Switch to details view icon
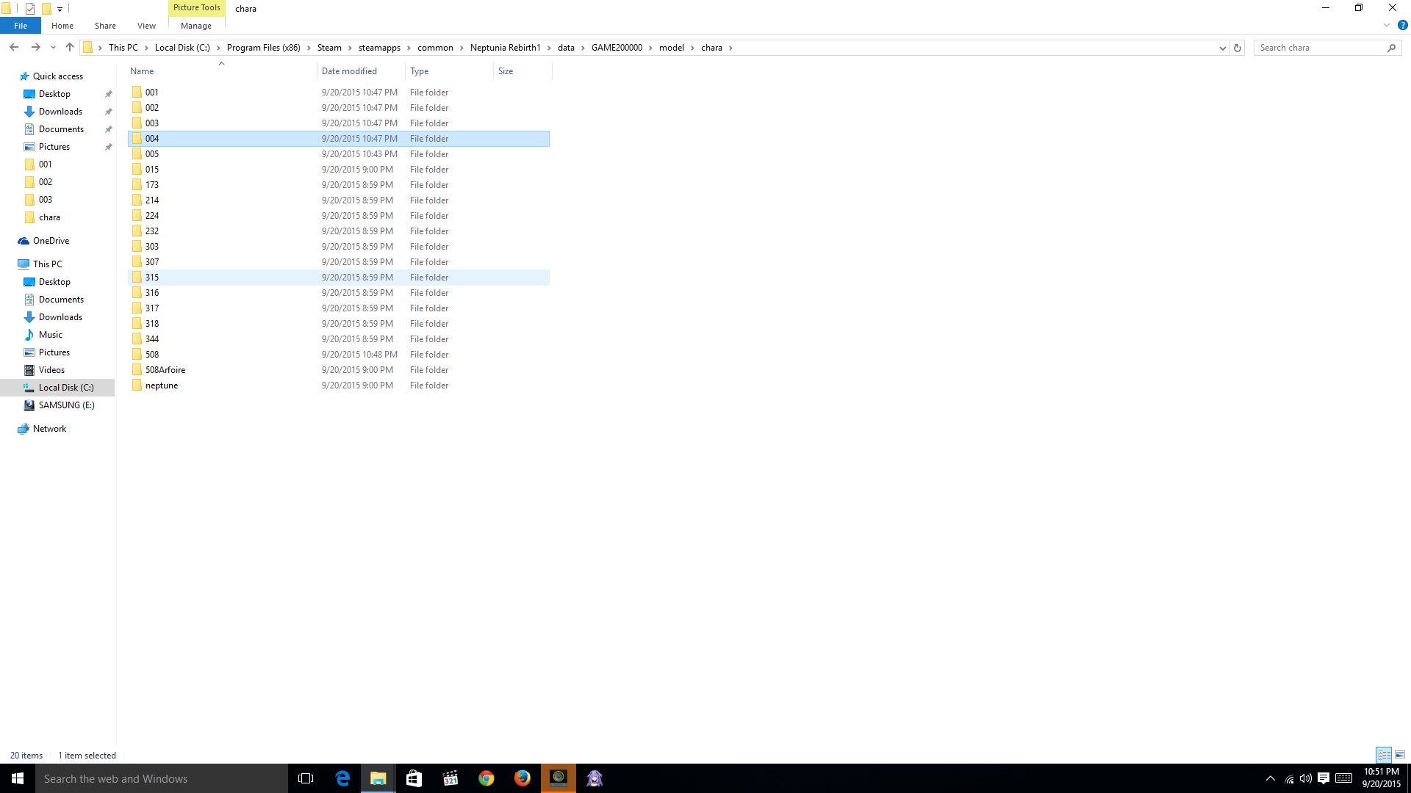The image size is (1411, 793). coord(1384,755)
